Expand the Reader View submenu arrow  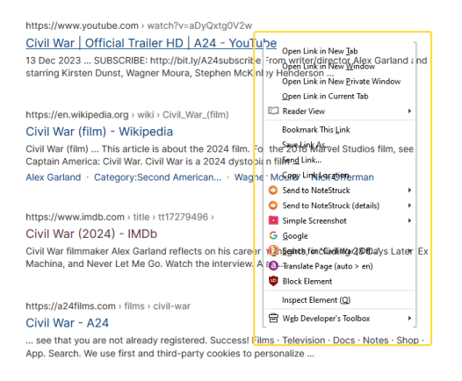point(409,111)
